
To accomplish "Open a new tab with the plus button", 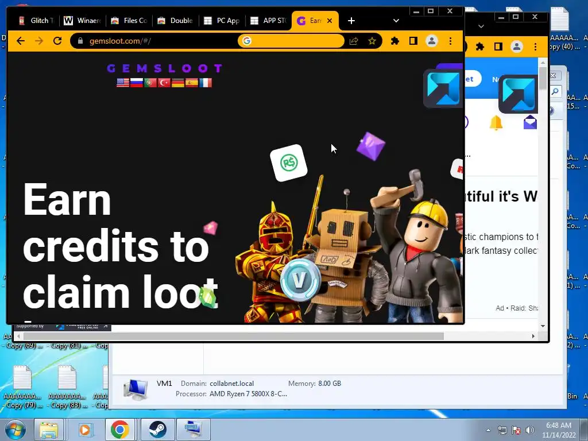I will click(x=351, y=21).
